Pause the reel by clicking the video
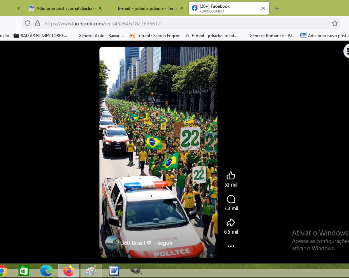 [158, 142]
